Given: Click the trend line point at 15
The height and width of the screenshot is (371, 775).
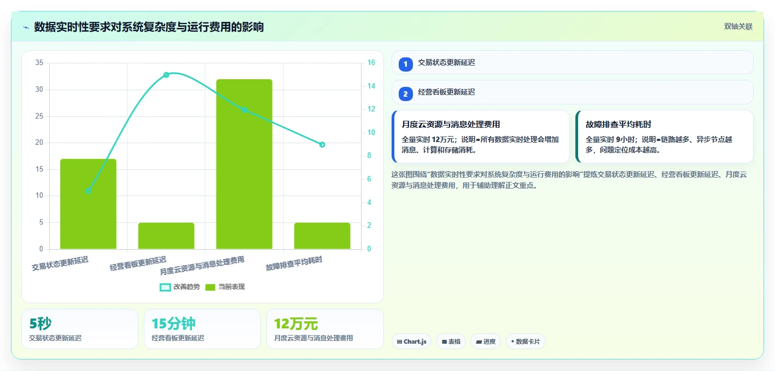Looking at the screenshot, I should (x=166, y=75).
